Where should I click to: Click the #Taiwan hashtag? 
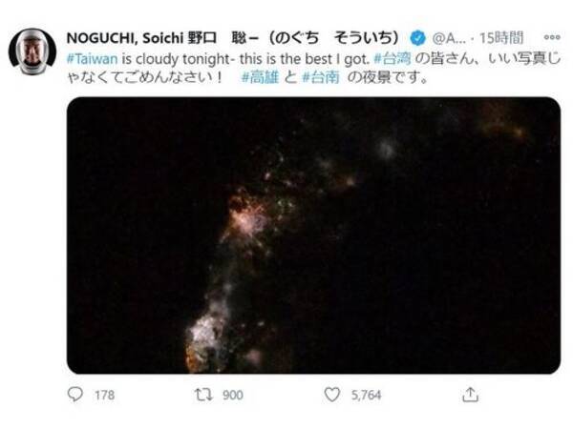point(92,59)
